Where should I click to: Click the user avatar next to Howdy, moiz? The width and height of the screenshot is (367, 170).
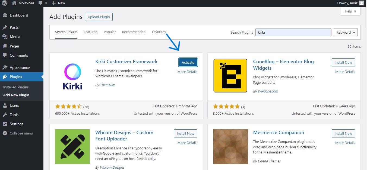pyautogui.click(x=361, y=3)
